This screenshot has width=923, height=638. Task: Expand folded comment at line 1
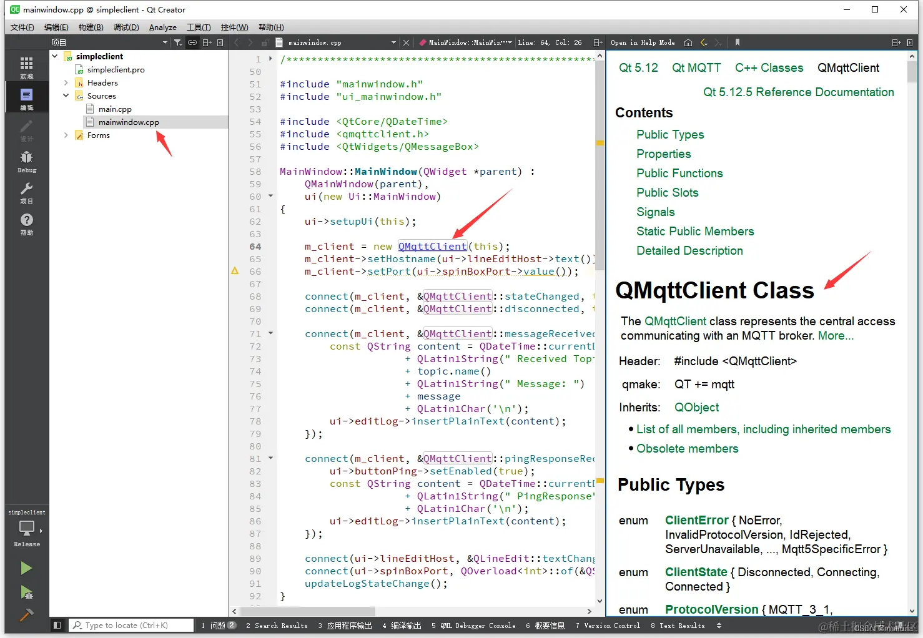(270, 59)
